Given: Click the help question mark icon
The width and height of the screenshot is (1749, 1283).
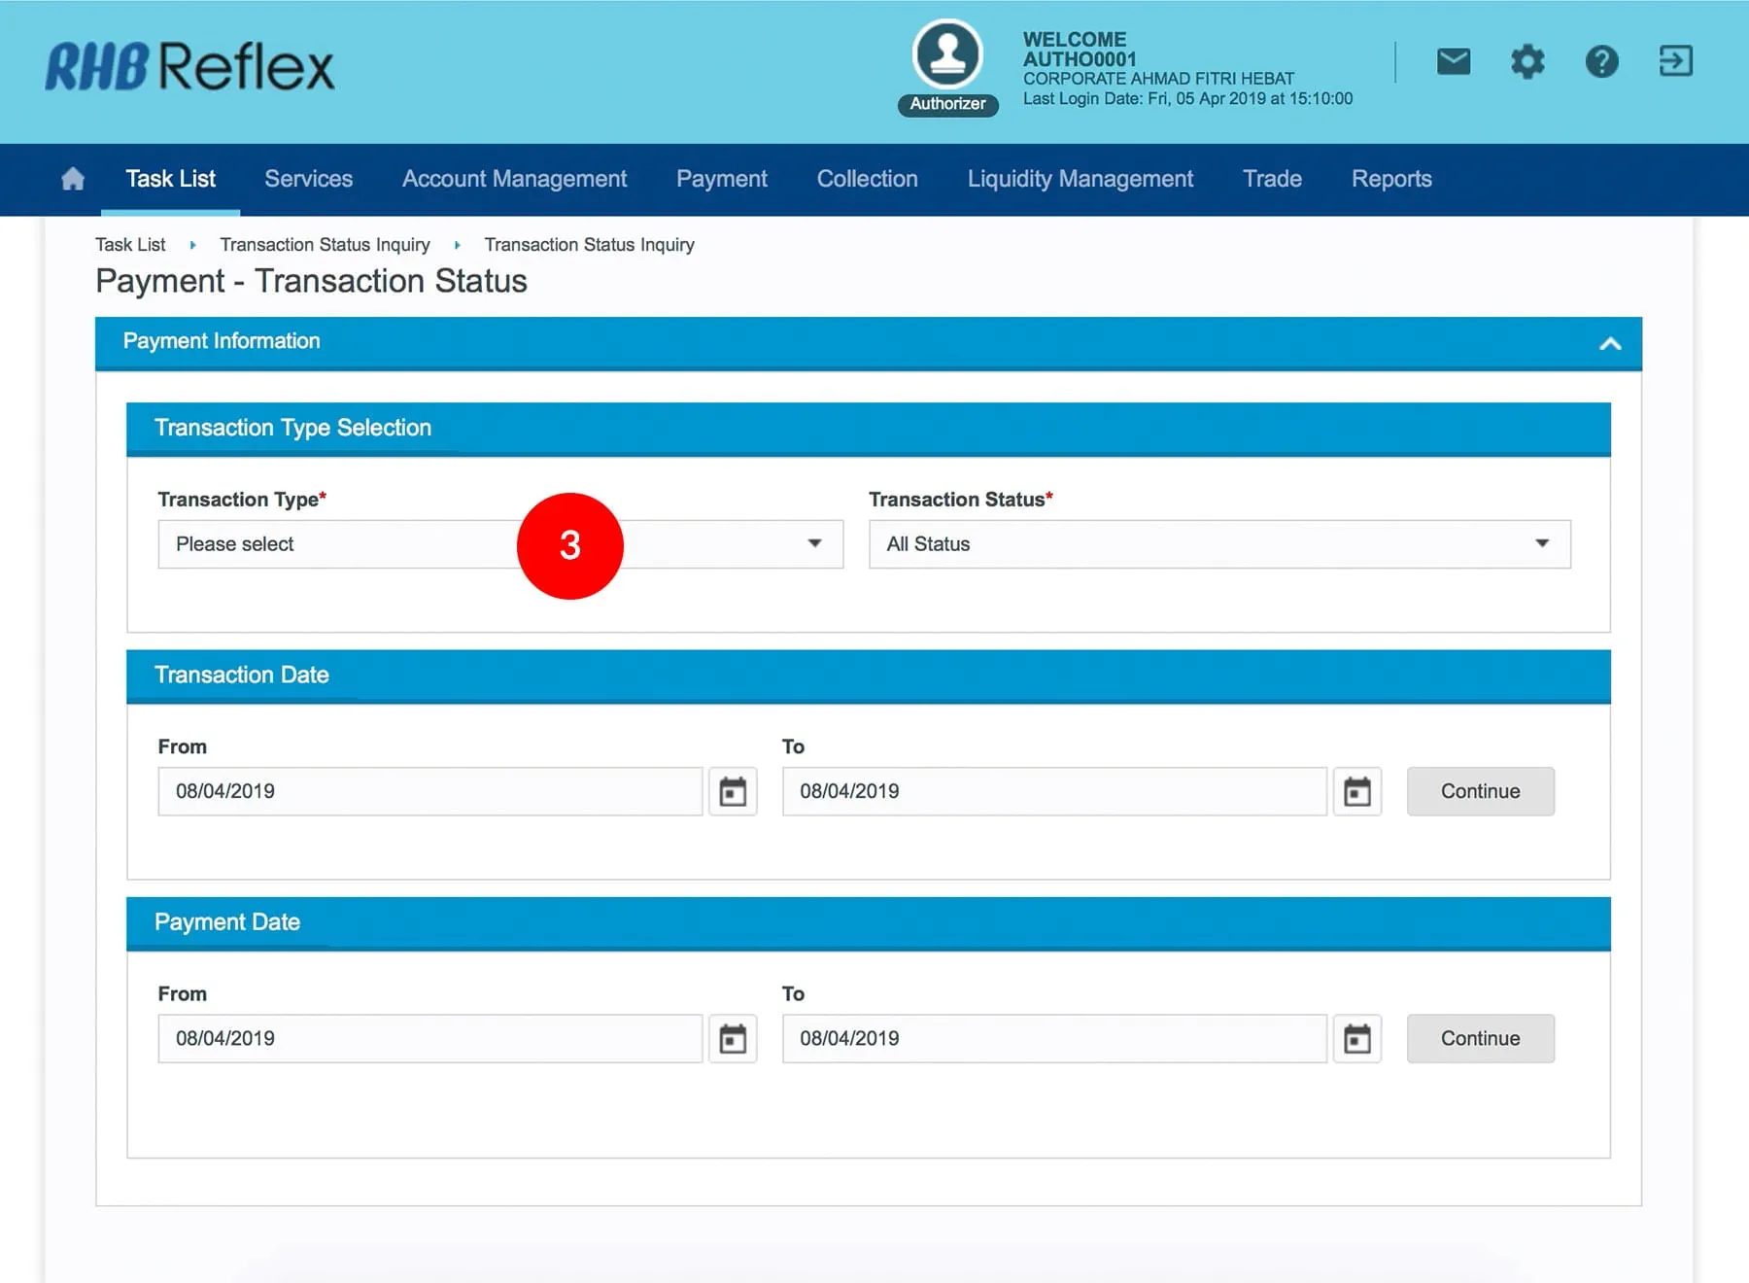Looking at the screenshot, I should tap(1601, 62).
